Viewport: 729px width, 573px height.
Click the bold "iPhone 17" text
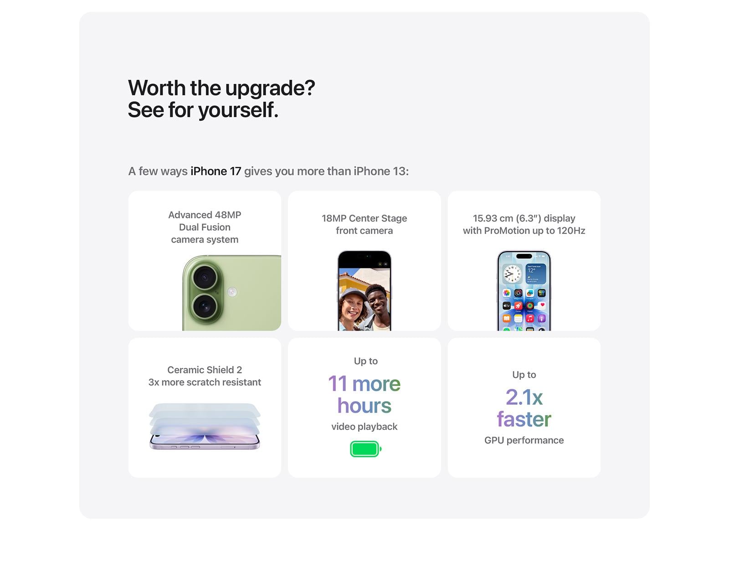click(x=216, y=171)
